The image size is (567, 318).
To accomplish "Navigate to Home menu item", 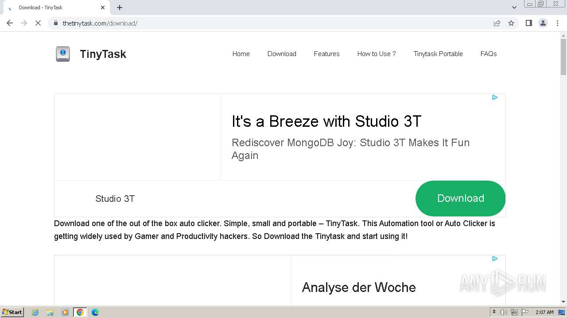I will coord(241,54).
